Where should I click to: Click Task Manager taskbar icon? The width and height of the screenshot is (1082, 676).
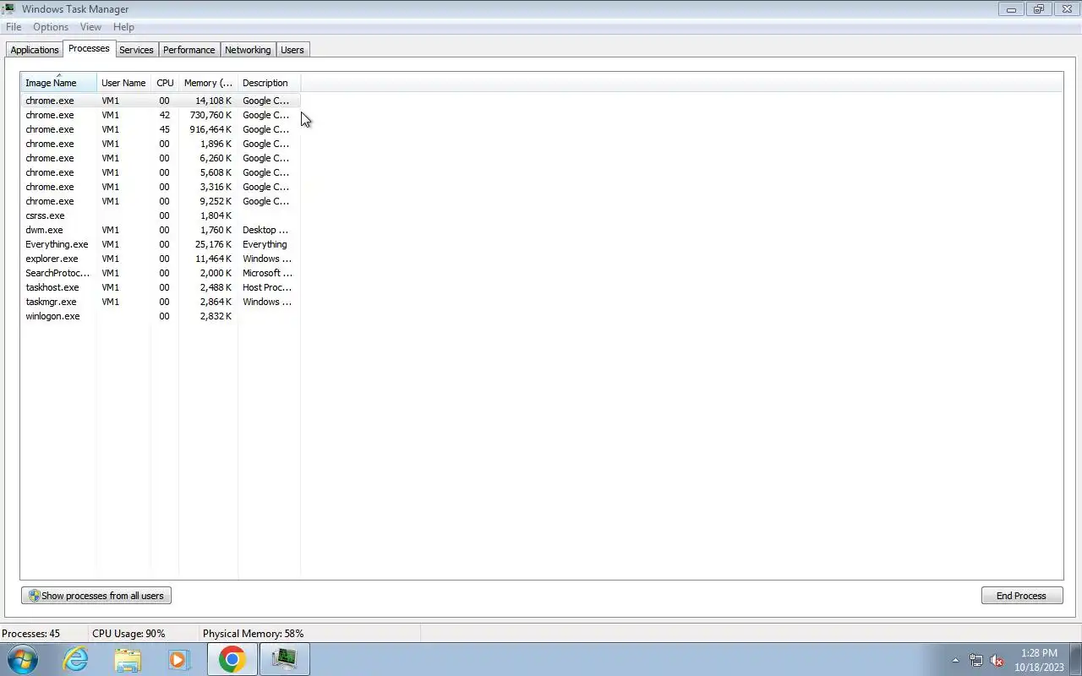pos(285,659)
